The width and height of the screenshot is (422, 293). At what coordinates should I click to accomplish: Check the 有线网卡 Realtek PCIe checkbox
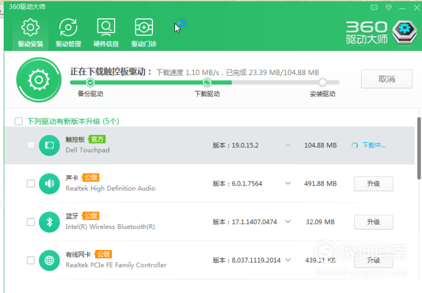(x=30, y=261)
